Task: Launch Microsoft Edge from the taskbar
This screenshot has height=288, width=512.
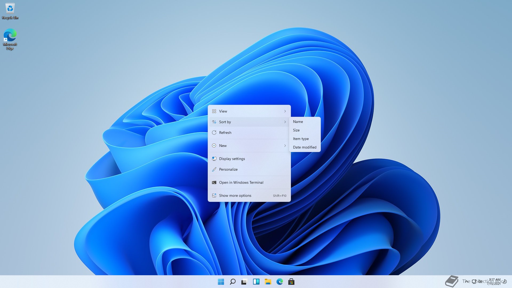Action: click(x=279, y=282)
